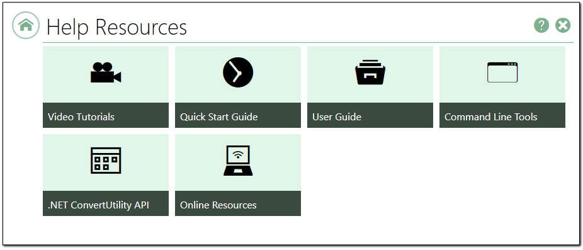Click the clock icon for Quick Start

tap(238, 72)
